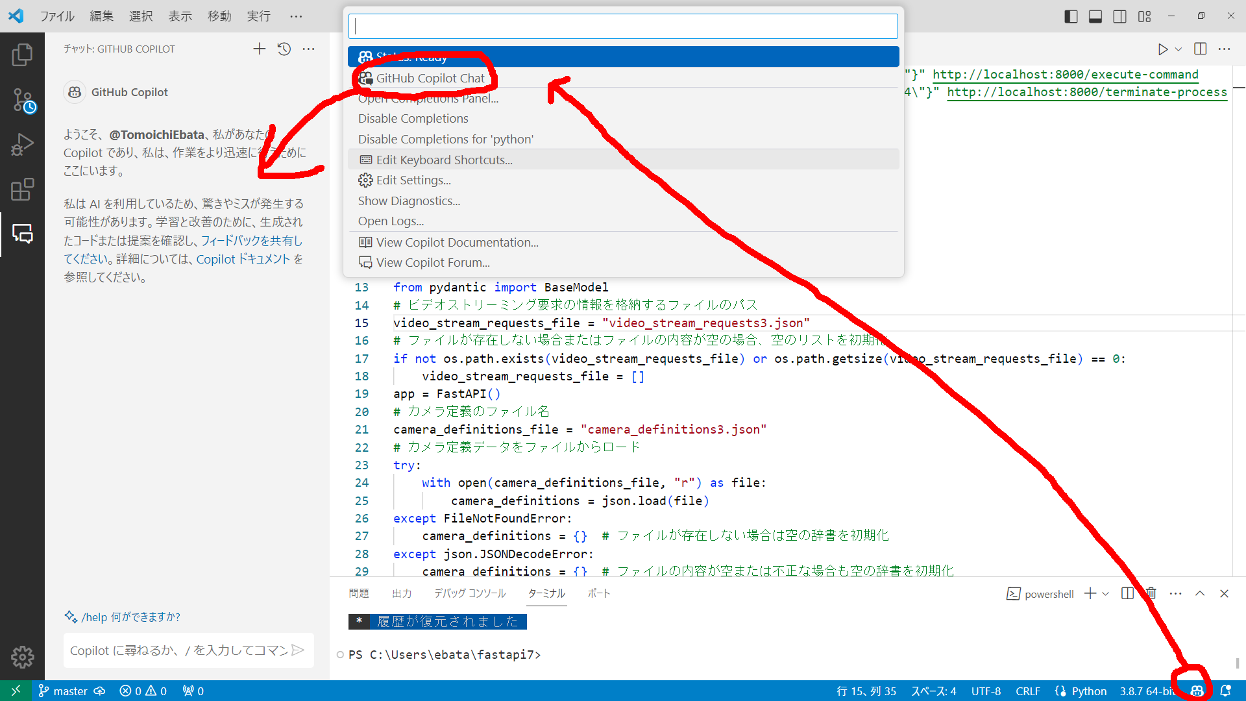This screenshot has height=701, width=1246.
Task: Toggle secondary side bar layout button
Action: (1119, 16)
